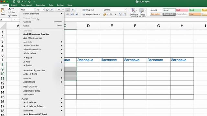Apply the Bad cell style
Image resolution: width=207 pixels, height=116 pixels.
pyautogui.click(x=182, y=10)
